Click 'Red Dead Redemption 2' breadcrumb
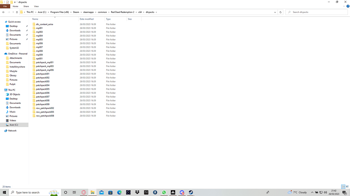This screenshot has height=196, width=350. (123, 12)
